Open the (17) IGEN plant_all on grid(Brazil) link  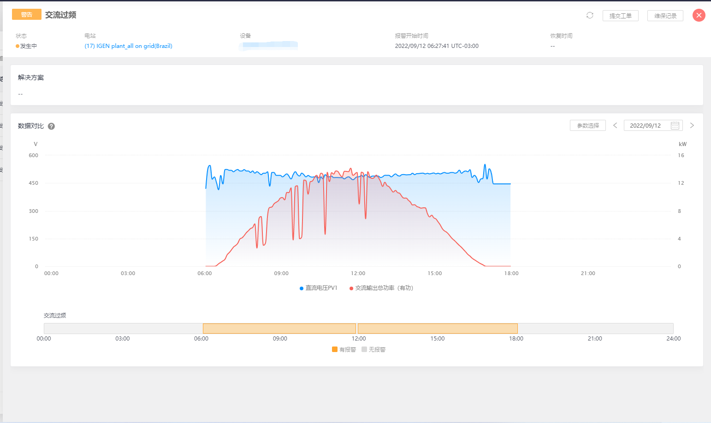tap(128, 46)
